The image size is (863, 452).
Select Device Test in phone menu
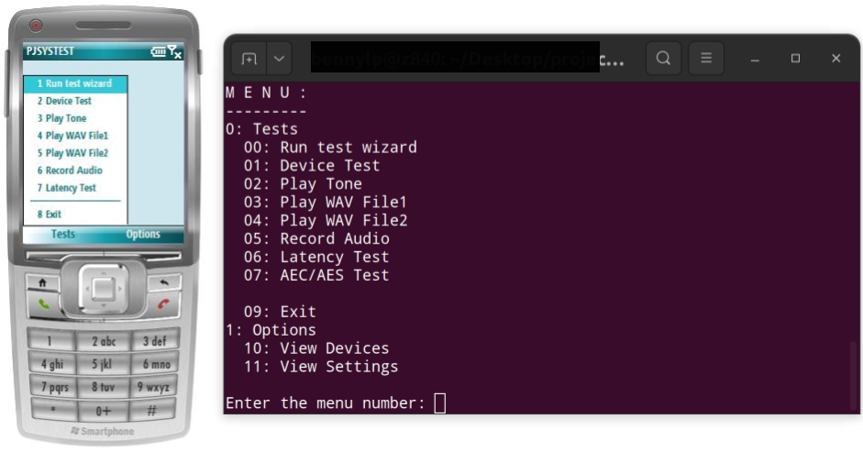click(75, 101)
